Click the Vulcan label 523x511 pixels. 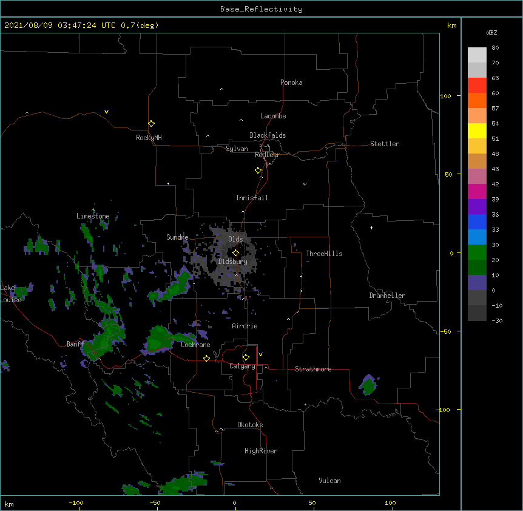click(x=329, y=481)
